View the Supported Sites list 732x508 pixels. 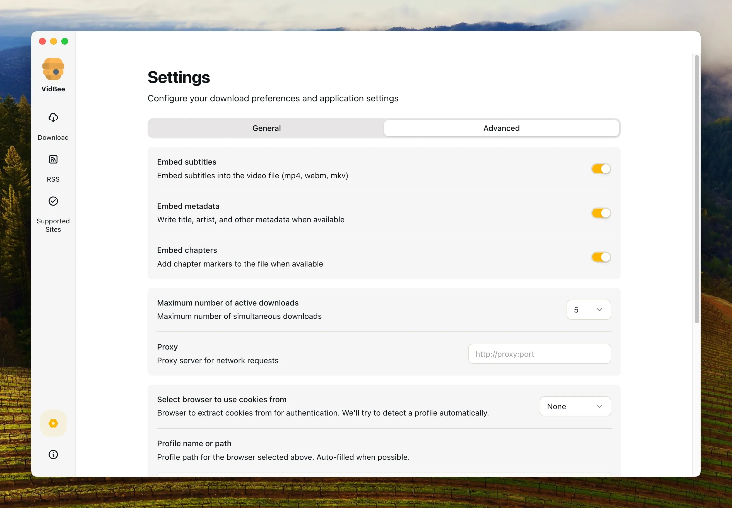click(x=53, y=214)
